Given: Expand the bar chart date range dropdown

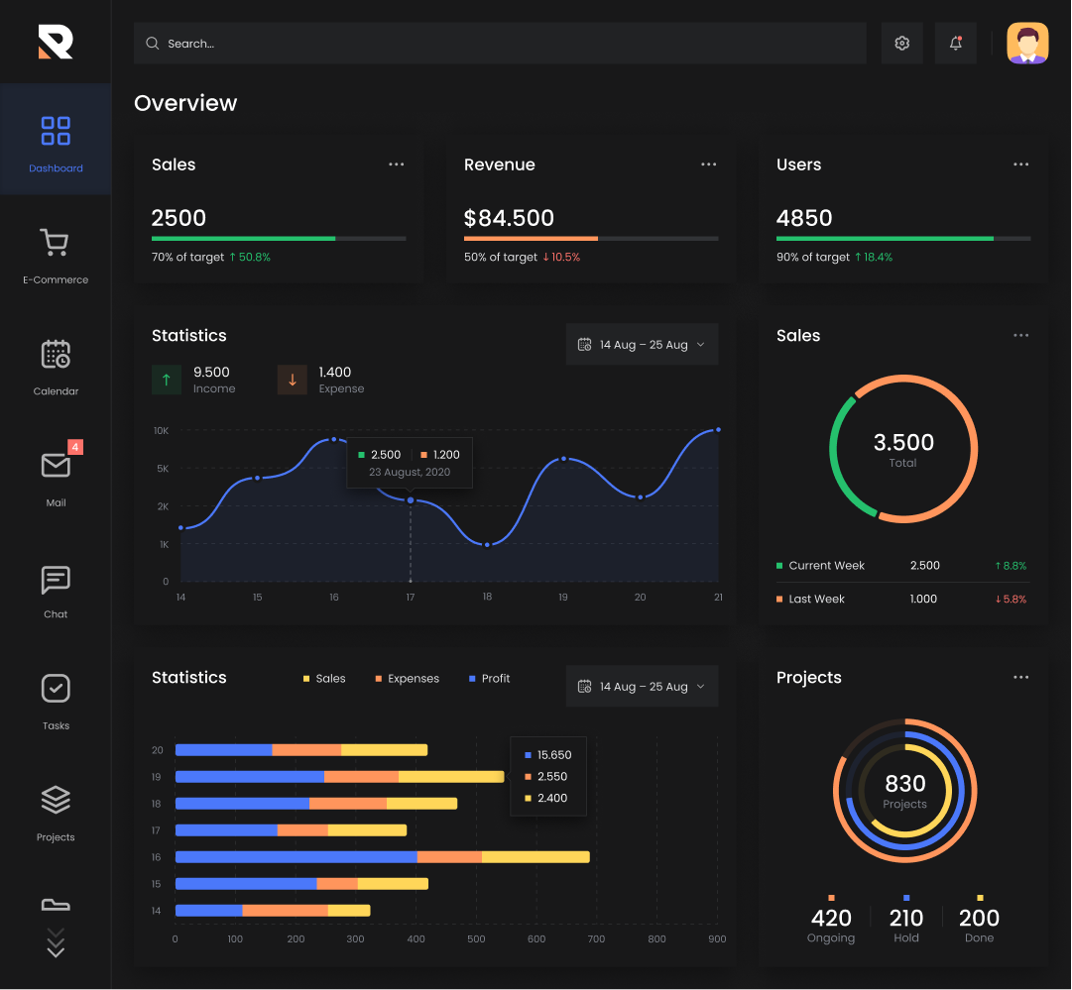Looking at the screenshot, I should (x=642, y=686).
